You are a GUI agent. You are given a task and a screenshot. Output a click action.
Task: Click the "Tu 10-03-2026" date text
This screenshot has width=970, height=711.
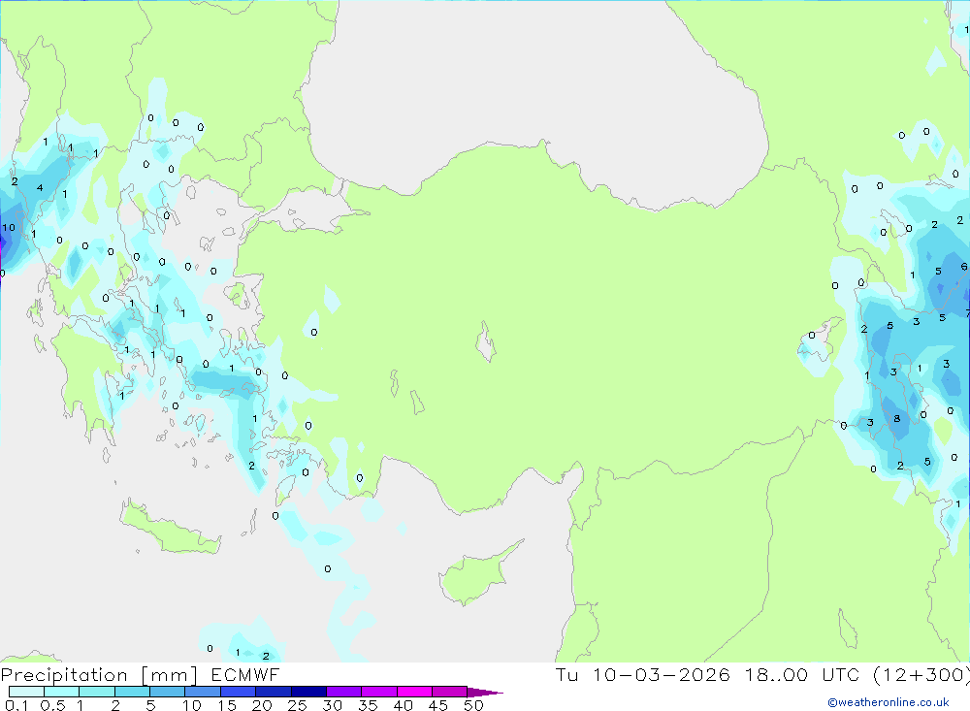643,674
